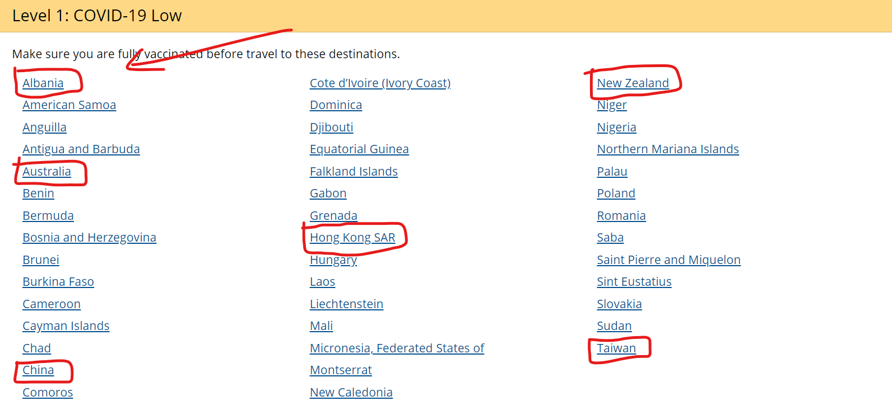Click the Taiwan destination link

616,348
